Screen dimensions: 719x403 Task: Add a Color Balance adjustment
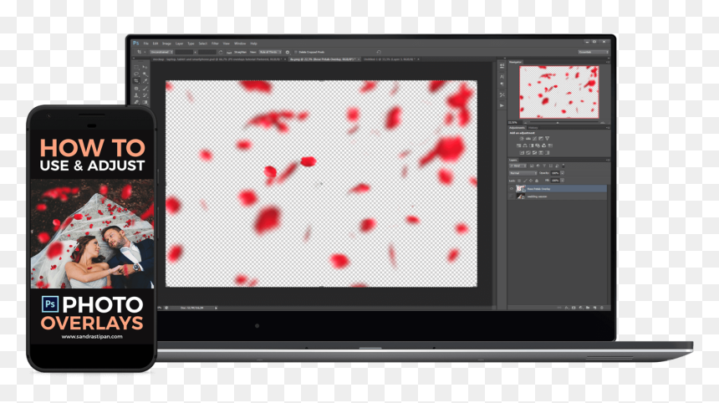[525, 145]
